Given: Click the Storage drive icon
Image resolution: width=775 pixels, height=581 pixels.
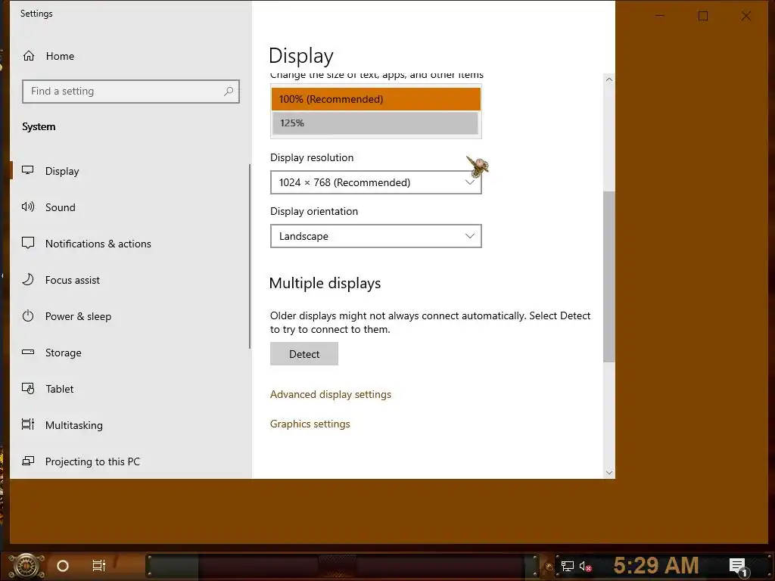Looking at the screenshot, I should [x=28, y=353].
